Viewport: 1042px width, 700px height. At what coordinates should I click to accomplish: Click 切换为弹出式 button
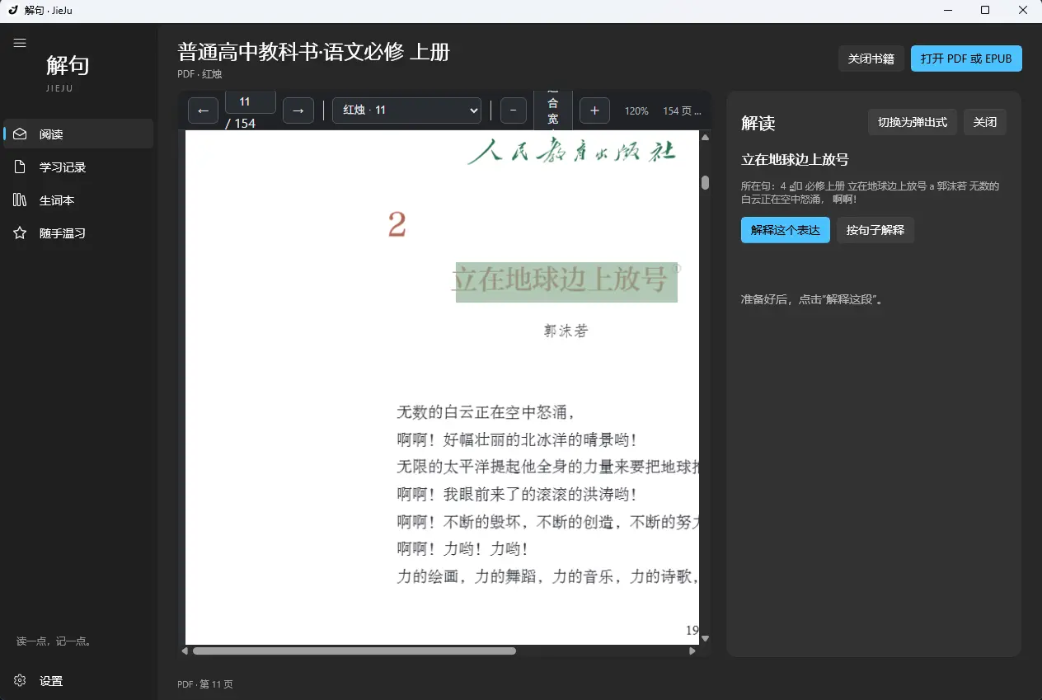click(913, 122)
